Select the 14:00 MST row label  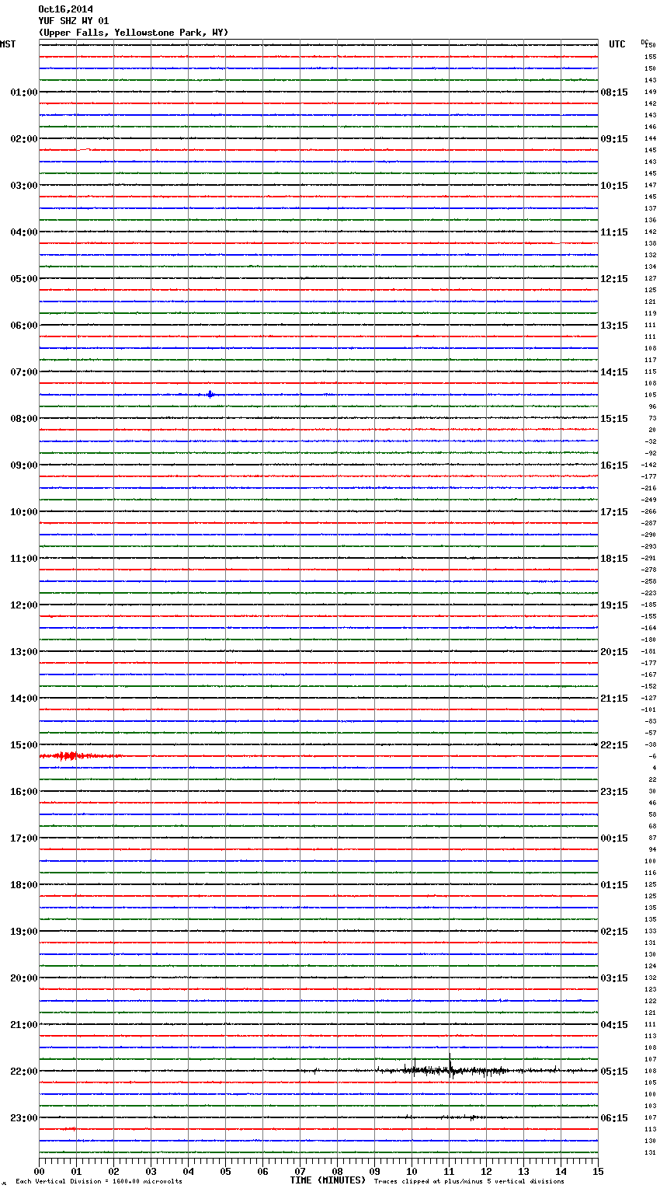pos(23,699)
